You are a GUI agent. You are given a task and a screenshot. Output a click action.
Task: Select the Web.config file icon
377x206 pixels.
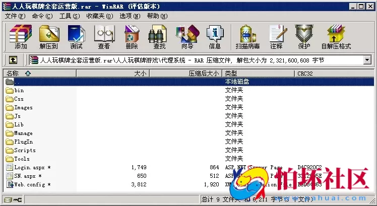[10, 184]
